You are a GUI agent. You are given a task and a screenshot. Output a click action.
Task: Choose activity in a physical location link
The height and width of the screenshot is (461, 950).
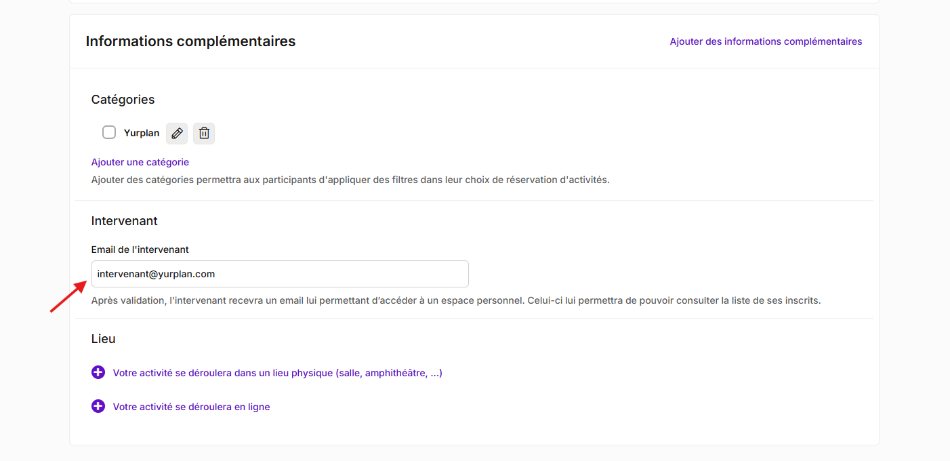(x=278, y=373)
